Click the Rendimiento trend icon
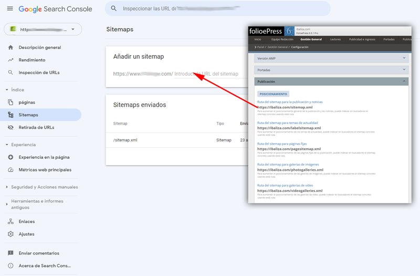 pos(10,60)
